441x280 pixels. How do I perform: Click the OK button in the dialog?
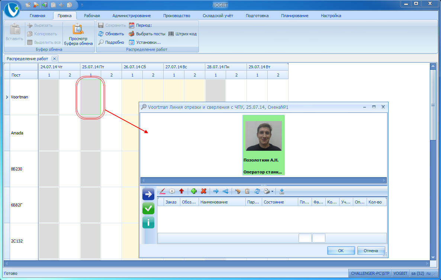[341, 251]
